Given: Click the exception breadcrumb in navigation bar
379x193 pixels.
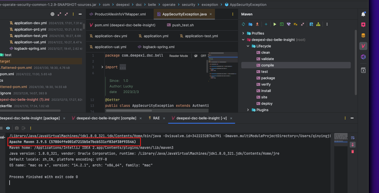Looking at the screenshot, I should (x=210, y=5).
